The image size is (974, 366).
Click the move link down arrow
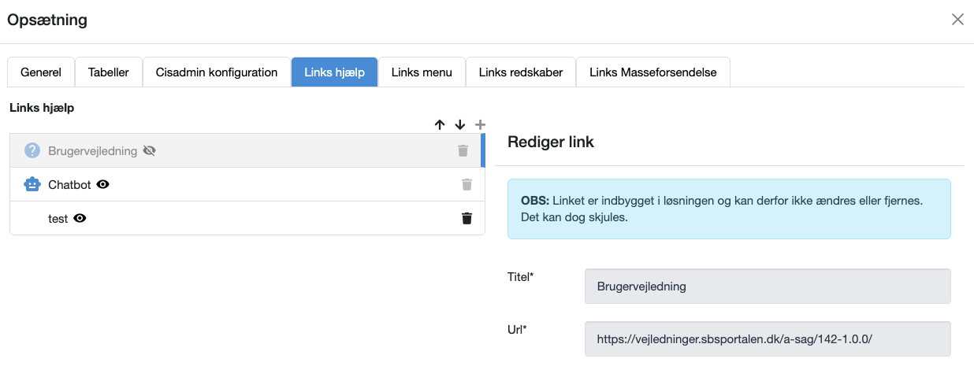(x=460, y=124)
